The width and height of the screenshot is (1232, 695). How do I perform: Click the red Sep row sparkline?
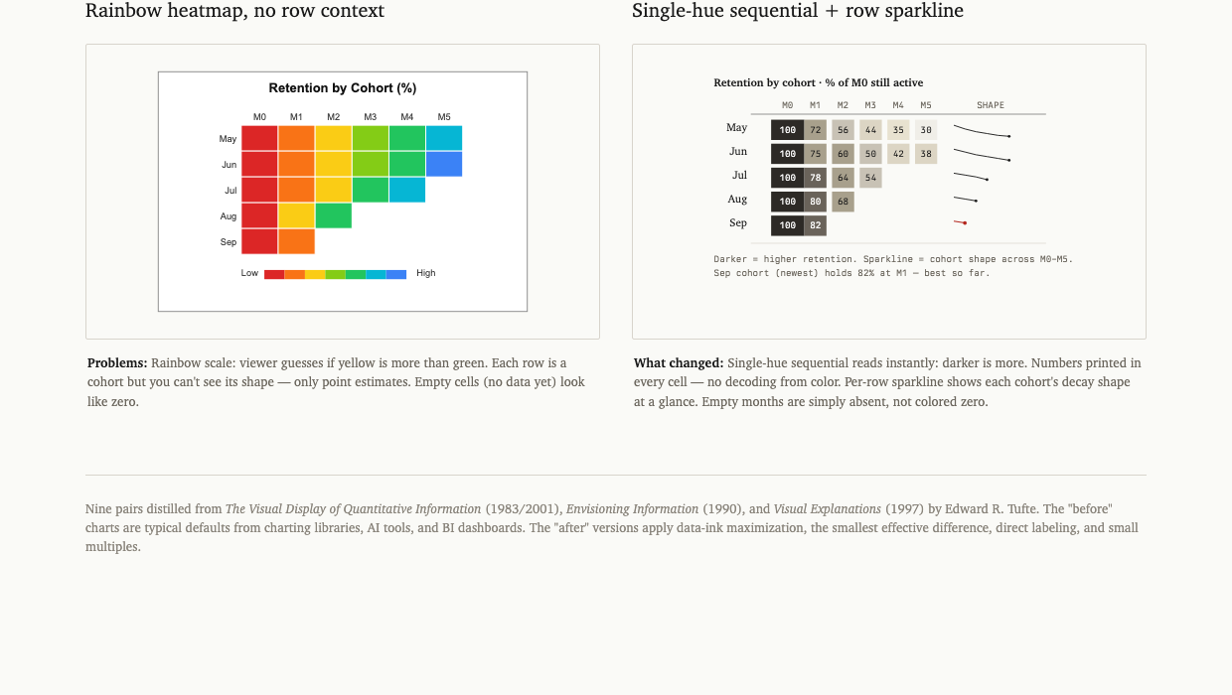coord(960,222)
